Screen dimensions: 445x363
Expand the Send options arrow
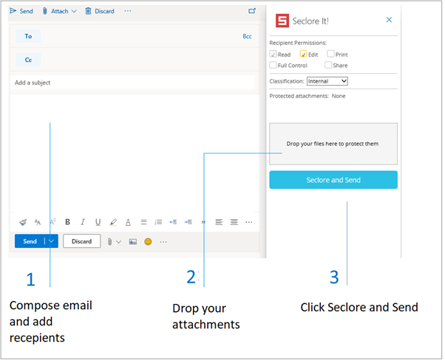52,242
